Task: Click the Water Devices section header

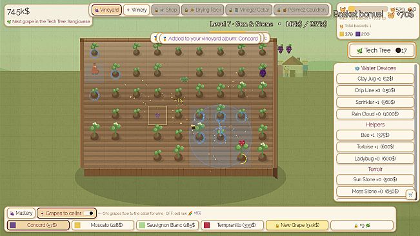Action: click(375, 68)
